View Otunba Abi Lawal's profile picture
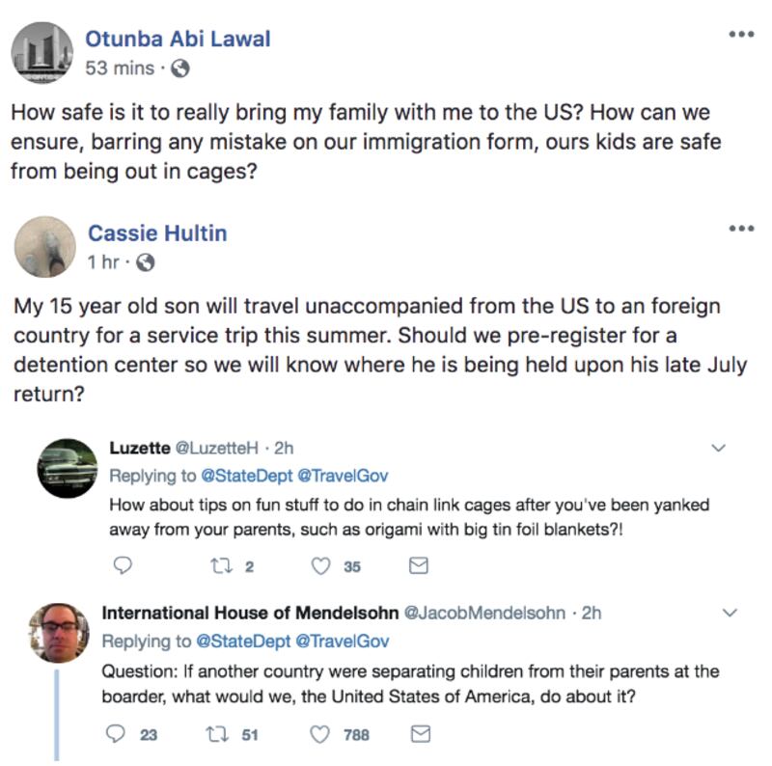772x766 pixels. [x=43, y=53]
